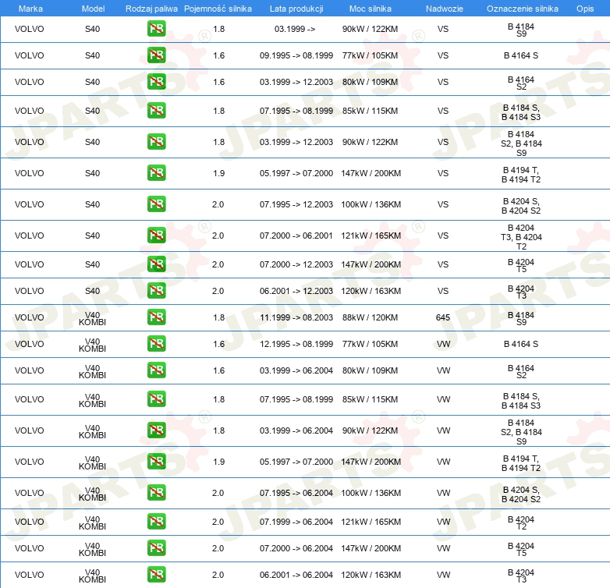
Task: Select 'VOLVO' in the S40 1.9 row
Action: [x=29, y=173]
